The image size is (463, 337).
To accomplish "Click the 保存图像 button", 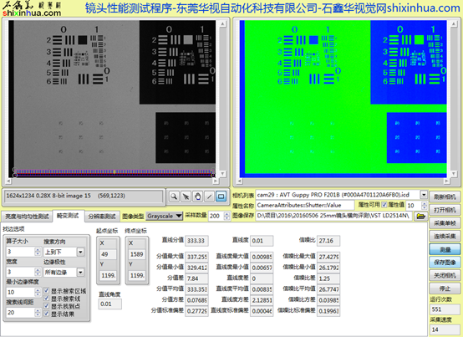I will 445,263.
